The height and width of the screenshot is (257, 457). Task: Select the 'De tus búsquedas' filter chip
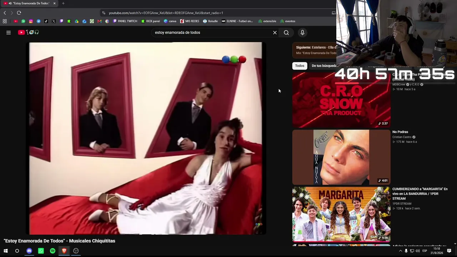[324, 66]
